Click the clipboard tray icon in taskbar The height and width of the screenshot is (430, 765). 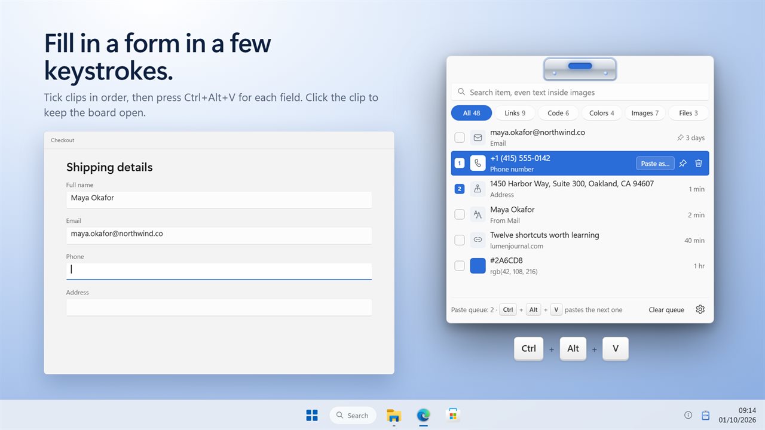[x=705, y=415]
